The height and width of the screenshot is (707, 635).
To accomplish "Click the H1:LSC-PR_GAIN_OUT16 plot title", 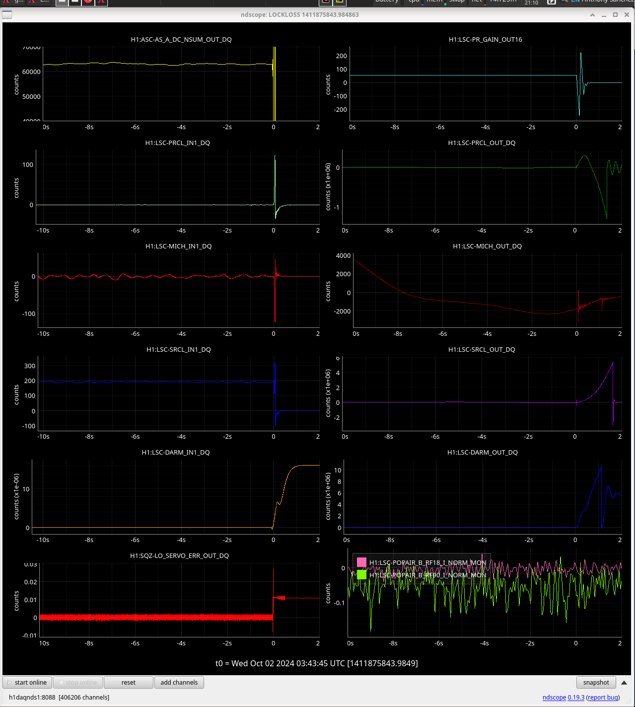I will pyautogui.click(x=486, y=40).
